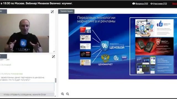Select the Презентация tab

coord(66,11)
